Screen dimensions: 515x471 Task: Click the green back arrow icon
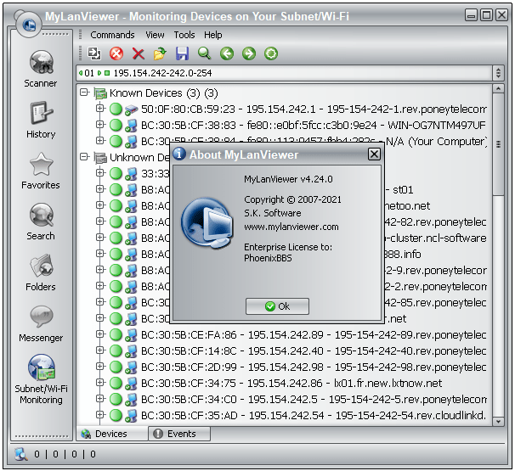click(227, 53)
